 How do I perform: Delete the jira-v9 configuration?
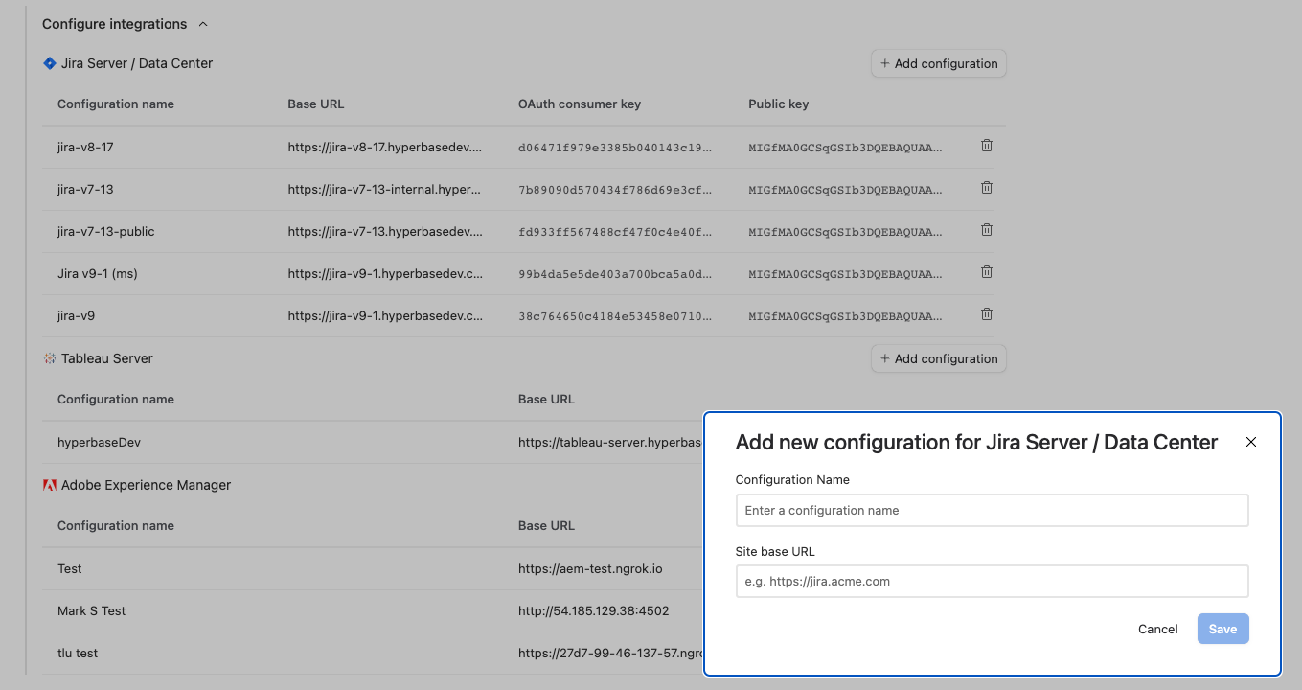point(987,314)
